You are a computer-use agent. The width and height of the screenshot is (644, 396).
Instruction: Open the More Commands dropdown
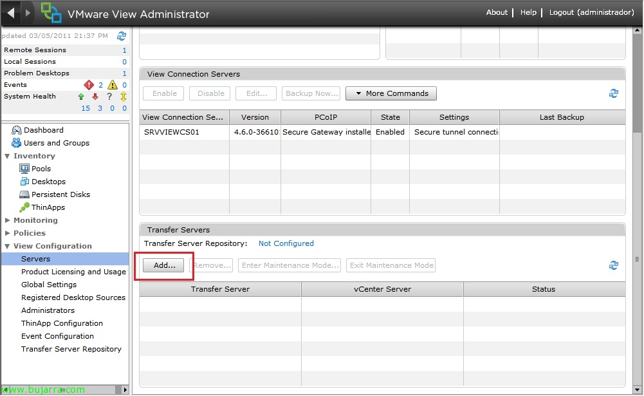pos(391,94)
